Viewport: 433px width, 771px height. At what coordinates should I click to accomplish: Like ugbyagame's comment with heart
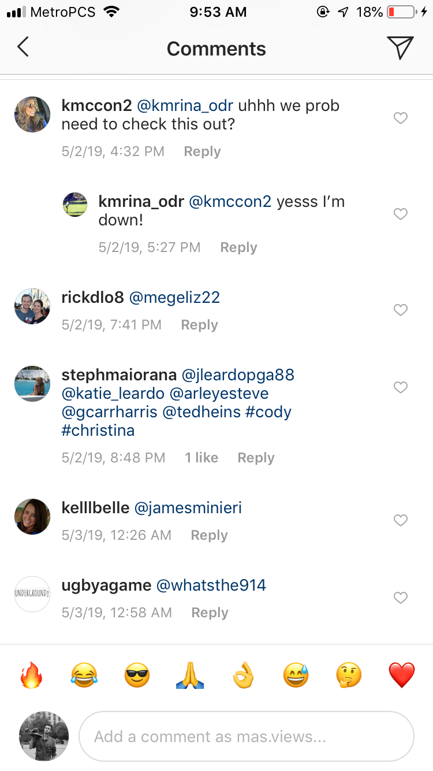[x=400, y=598]
